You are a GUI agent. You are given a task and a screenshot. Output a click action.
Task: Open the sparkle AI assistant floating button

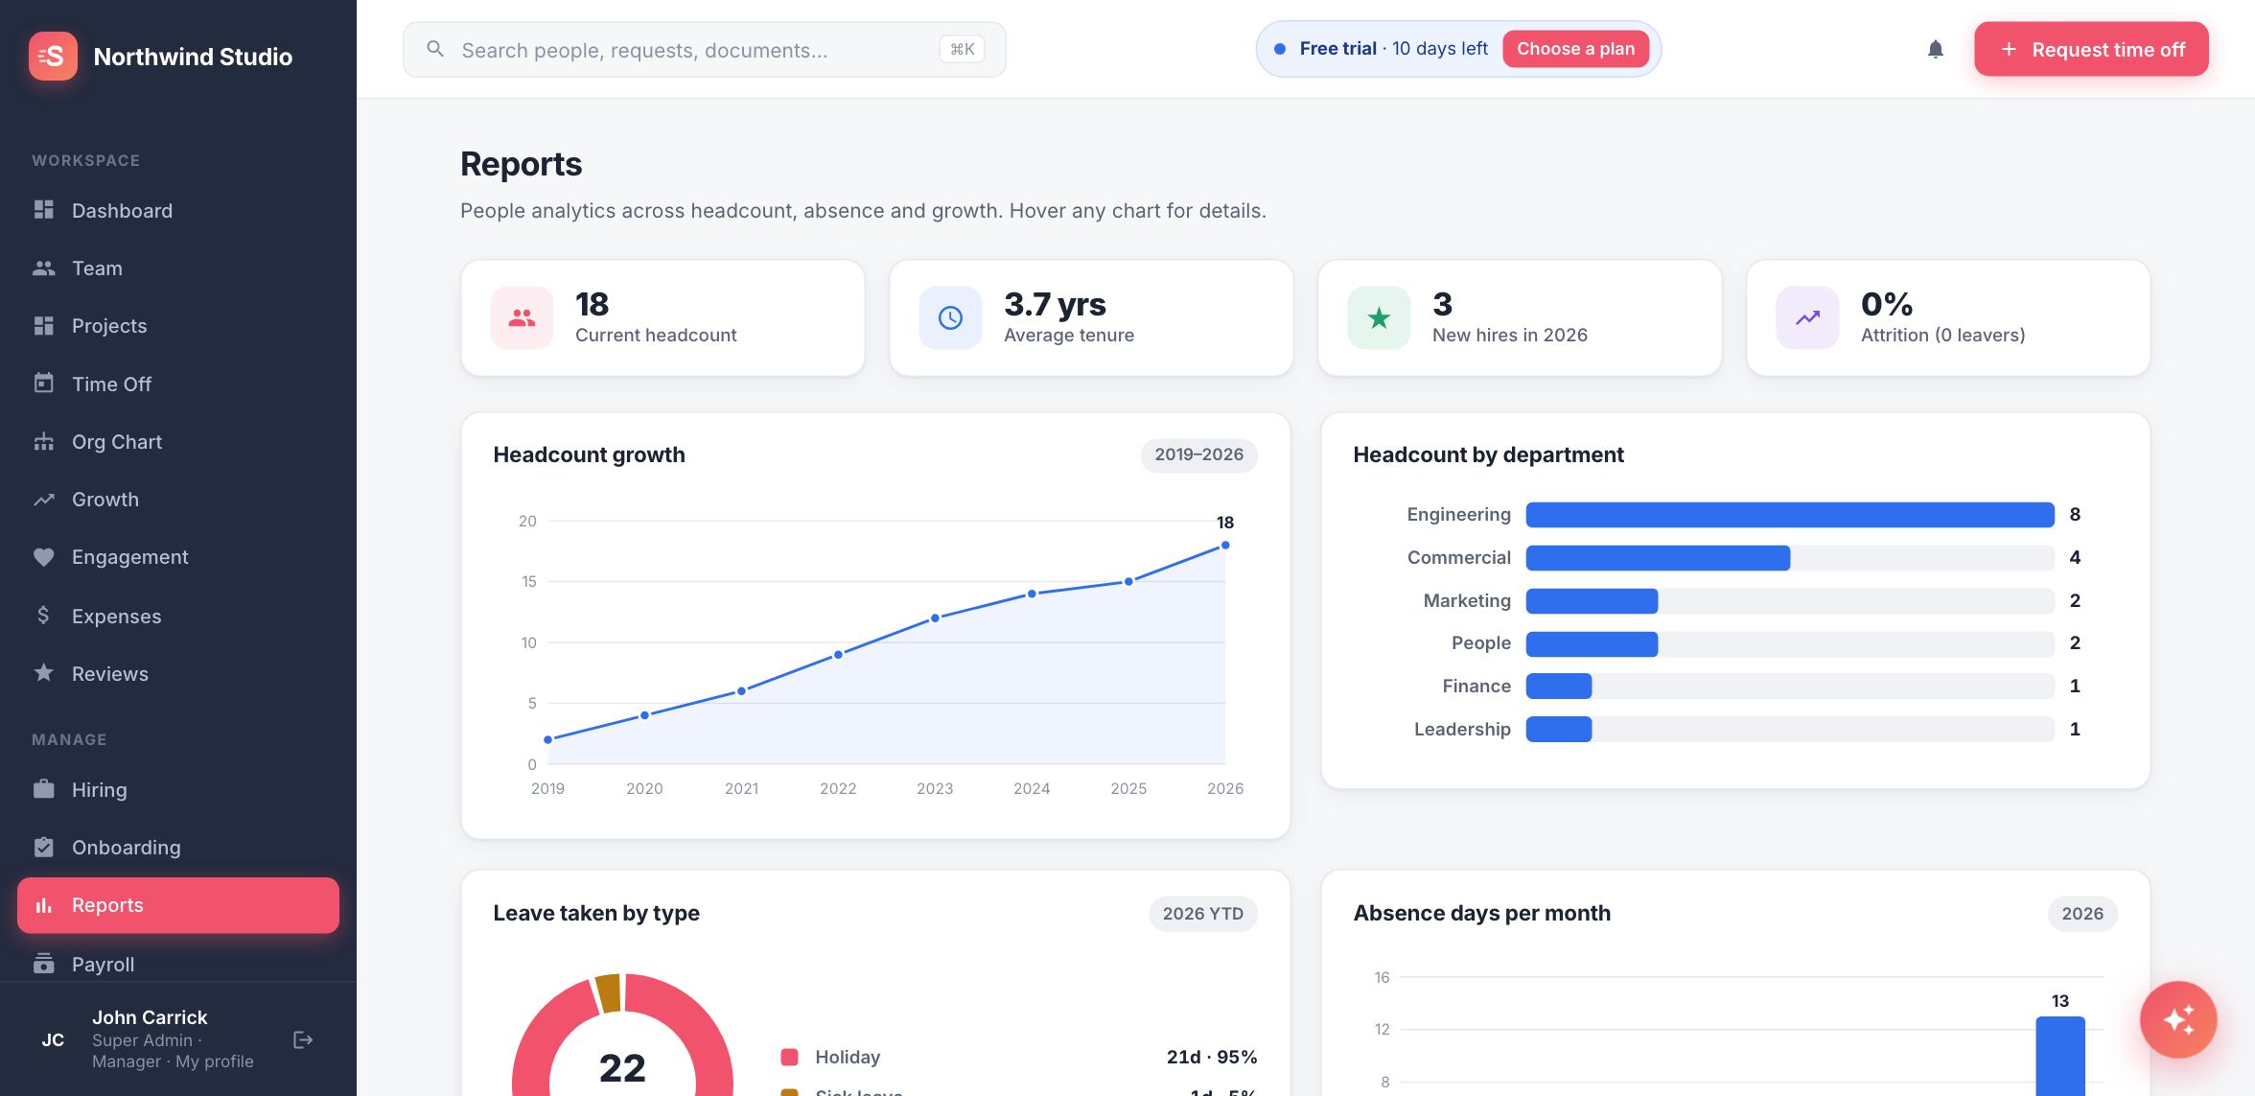[2178, 1019]
